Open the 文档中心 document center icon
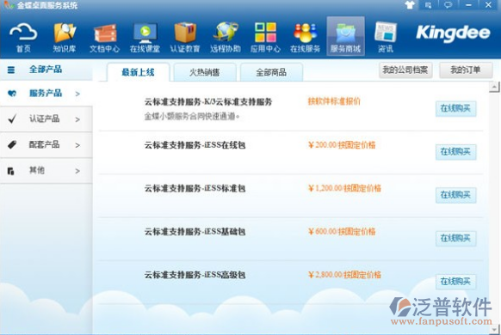501x335 pixels. tap(104, 37)
